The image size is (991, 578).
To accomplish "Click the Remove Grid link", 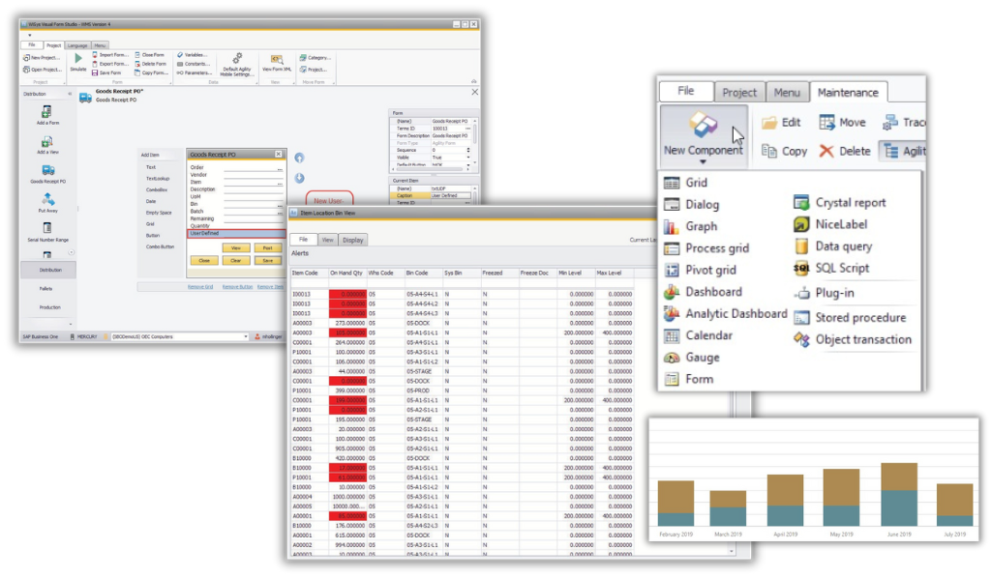I will point(200,287).
